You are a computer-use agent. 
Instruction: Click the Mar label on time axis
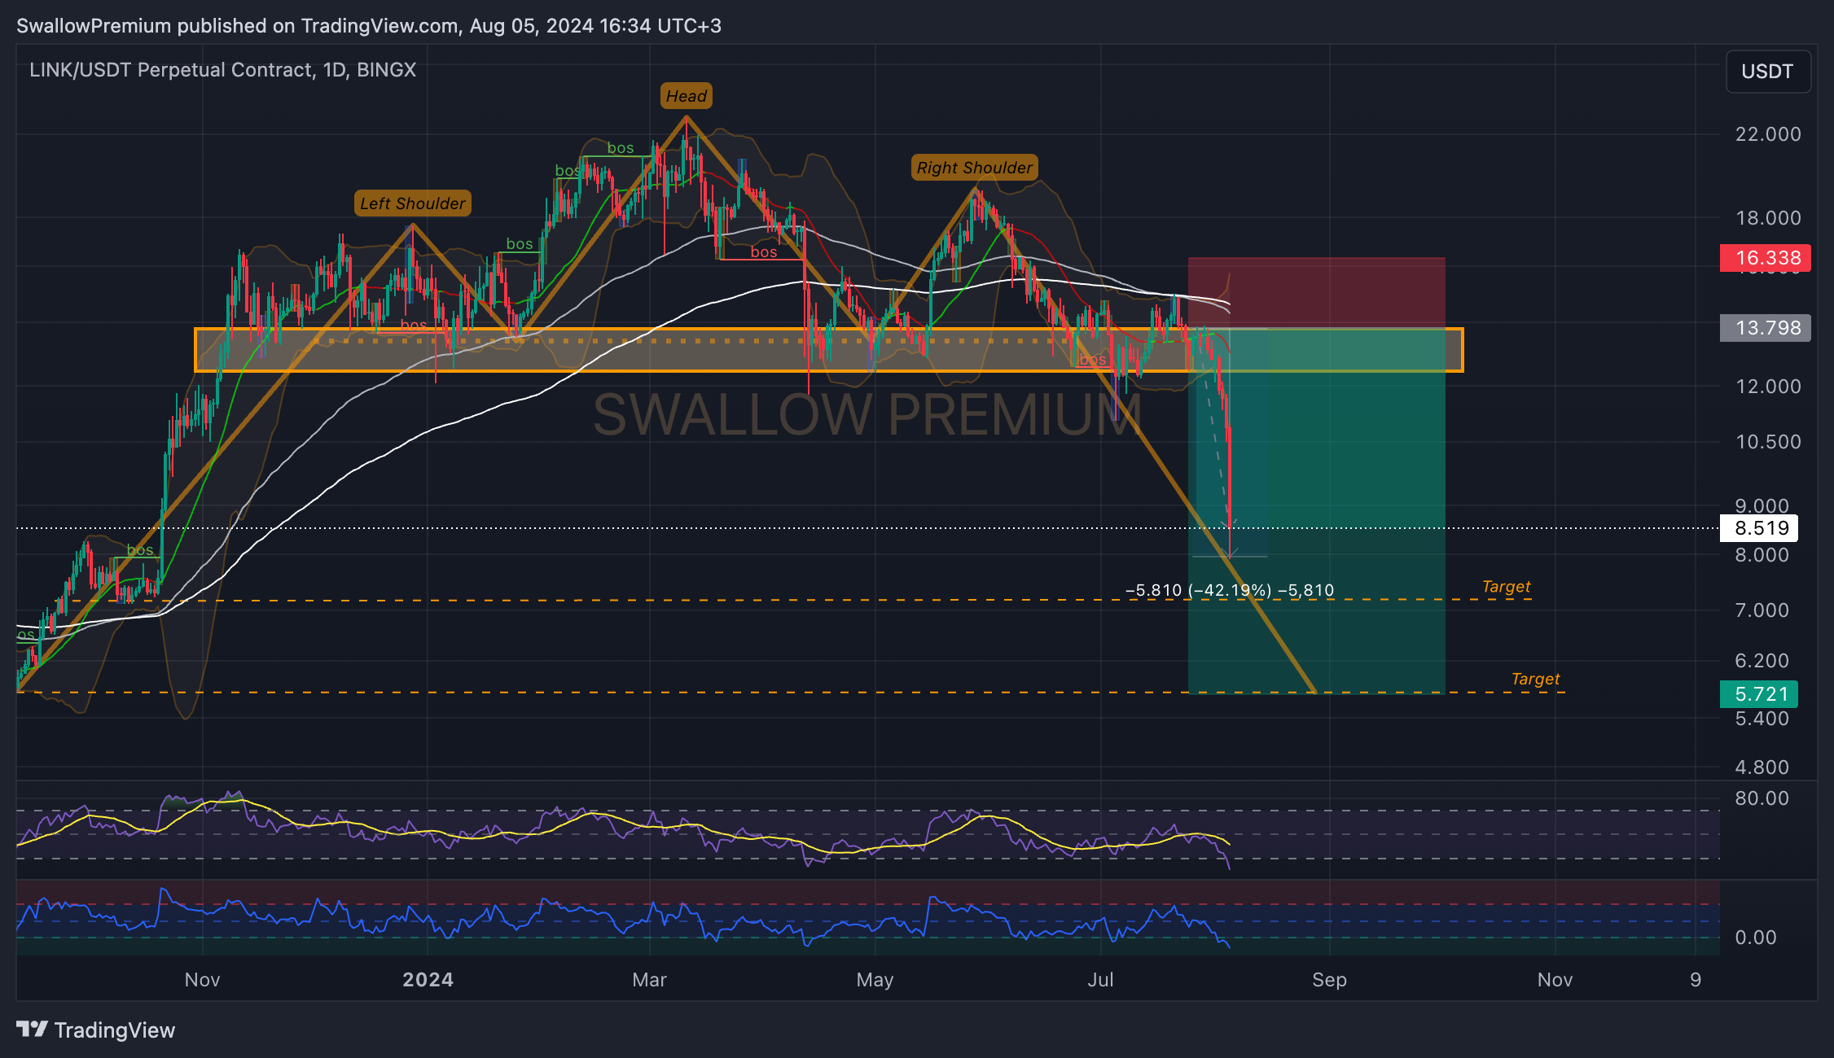(649, 980)
